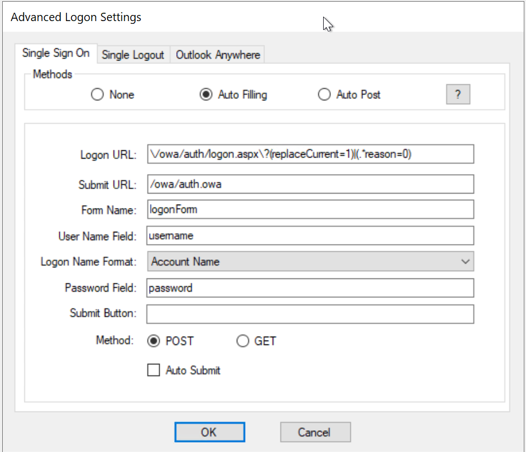Select the Single Sign On tab
Screen dimensions: 526x452
coord(55,53)
